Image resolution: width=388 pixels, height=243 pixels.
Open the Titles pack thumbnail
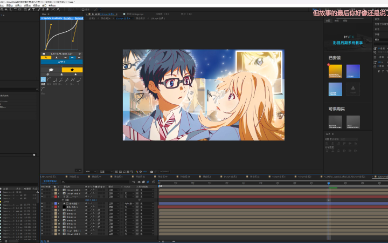click(353, 71)
